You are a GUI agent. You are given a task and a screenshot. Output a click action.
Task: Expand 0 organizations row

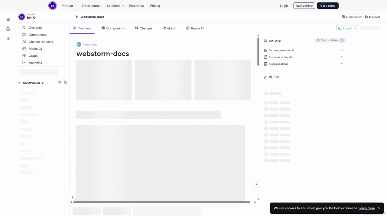(x=342, y=64)
